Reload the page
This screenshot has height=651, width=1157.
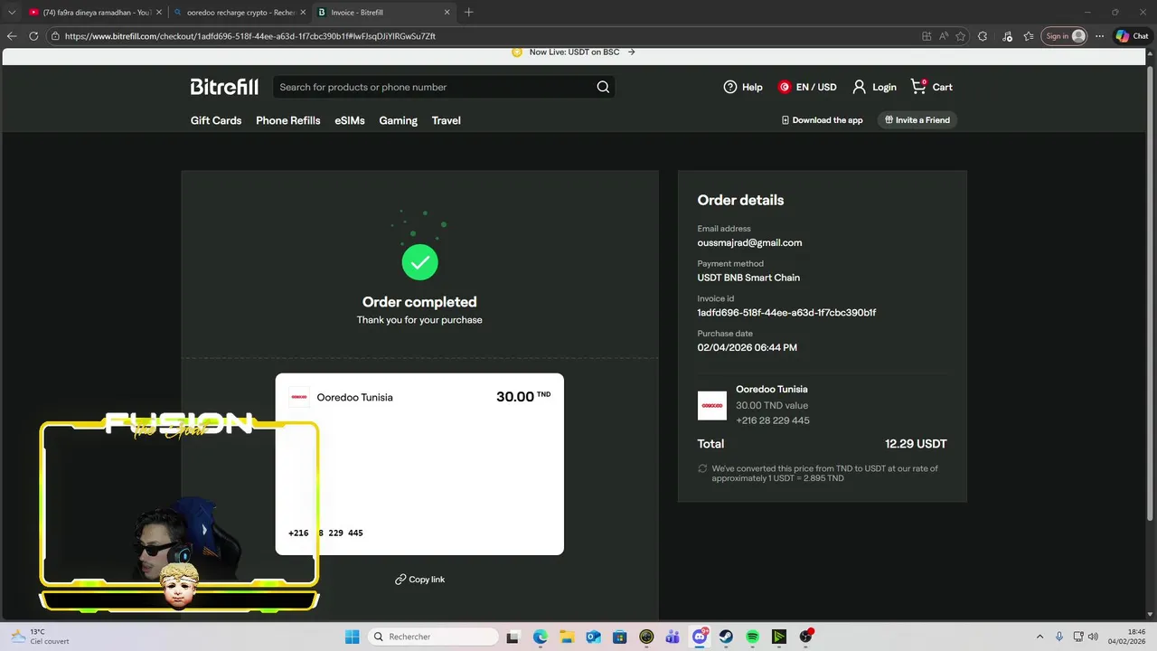pyautogui.click(x=33, y=36)
